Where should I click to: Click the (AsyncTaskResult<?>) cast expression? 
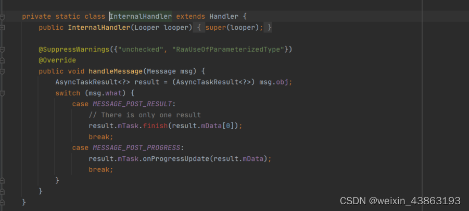click(x=213, y=82)
